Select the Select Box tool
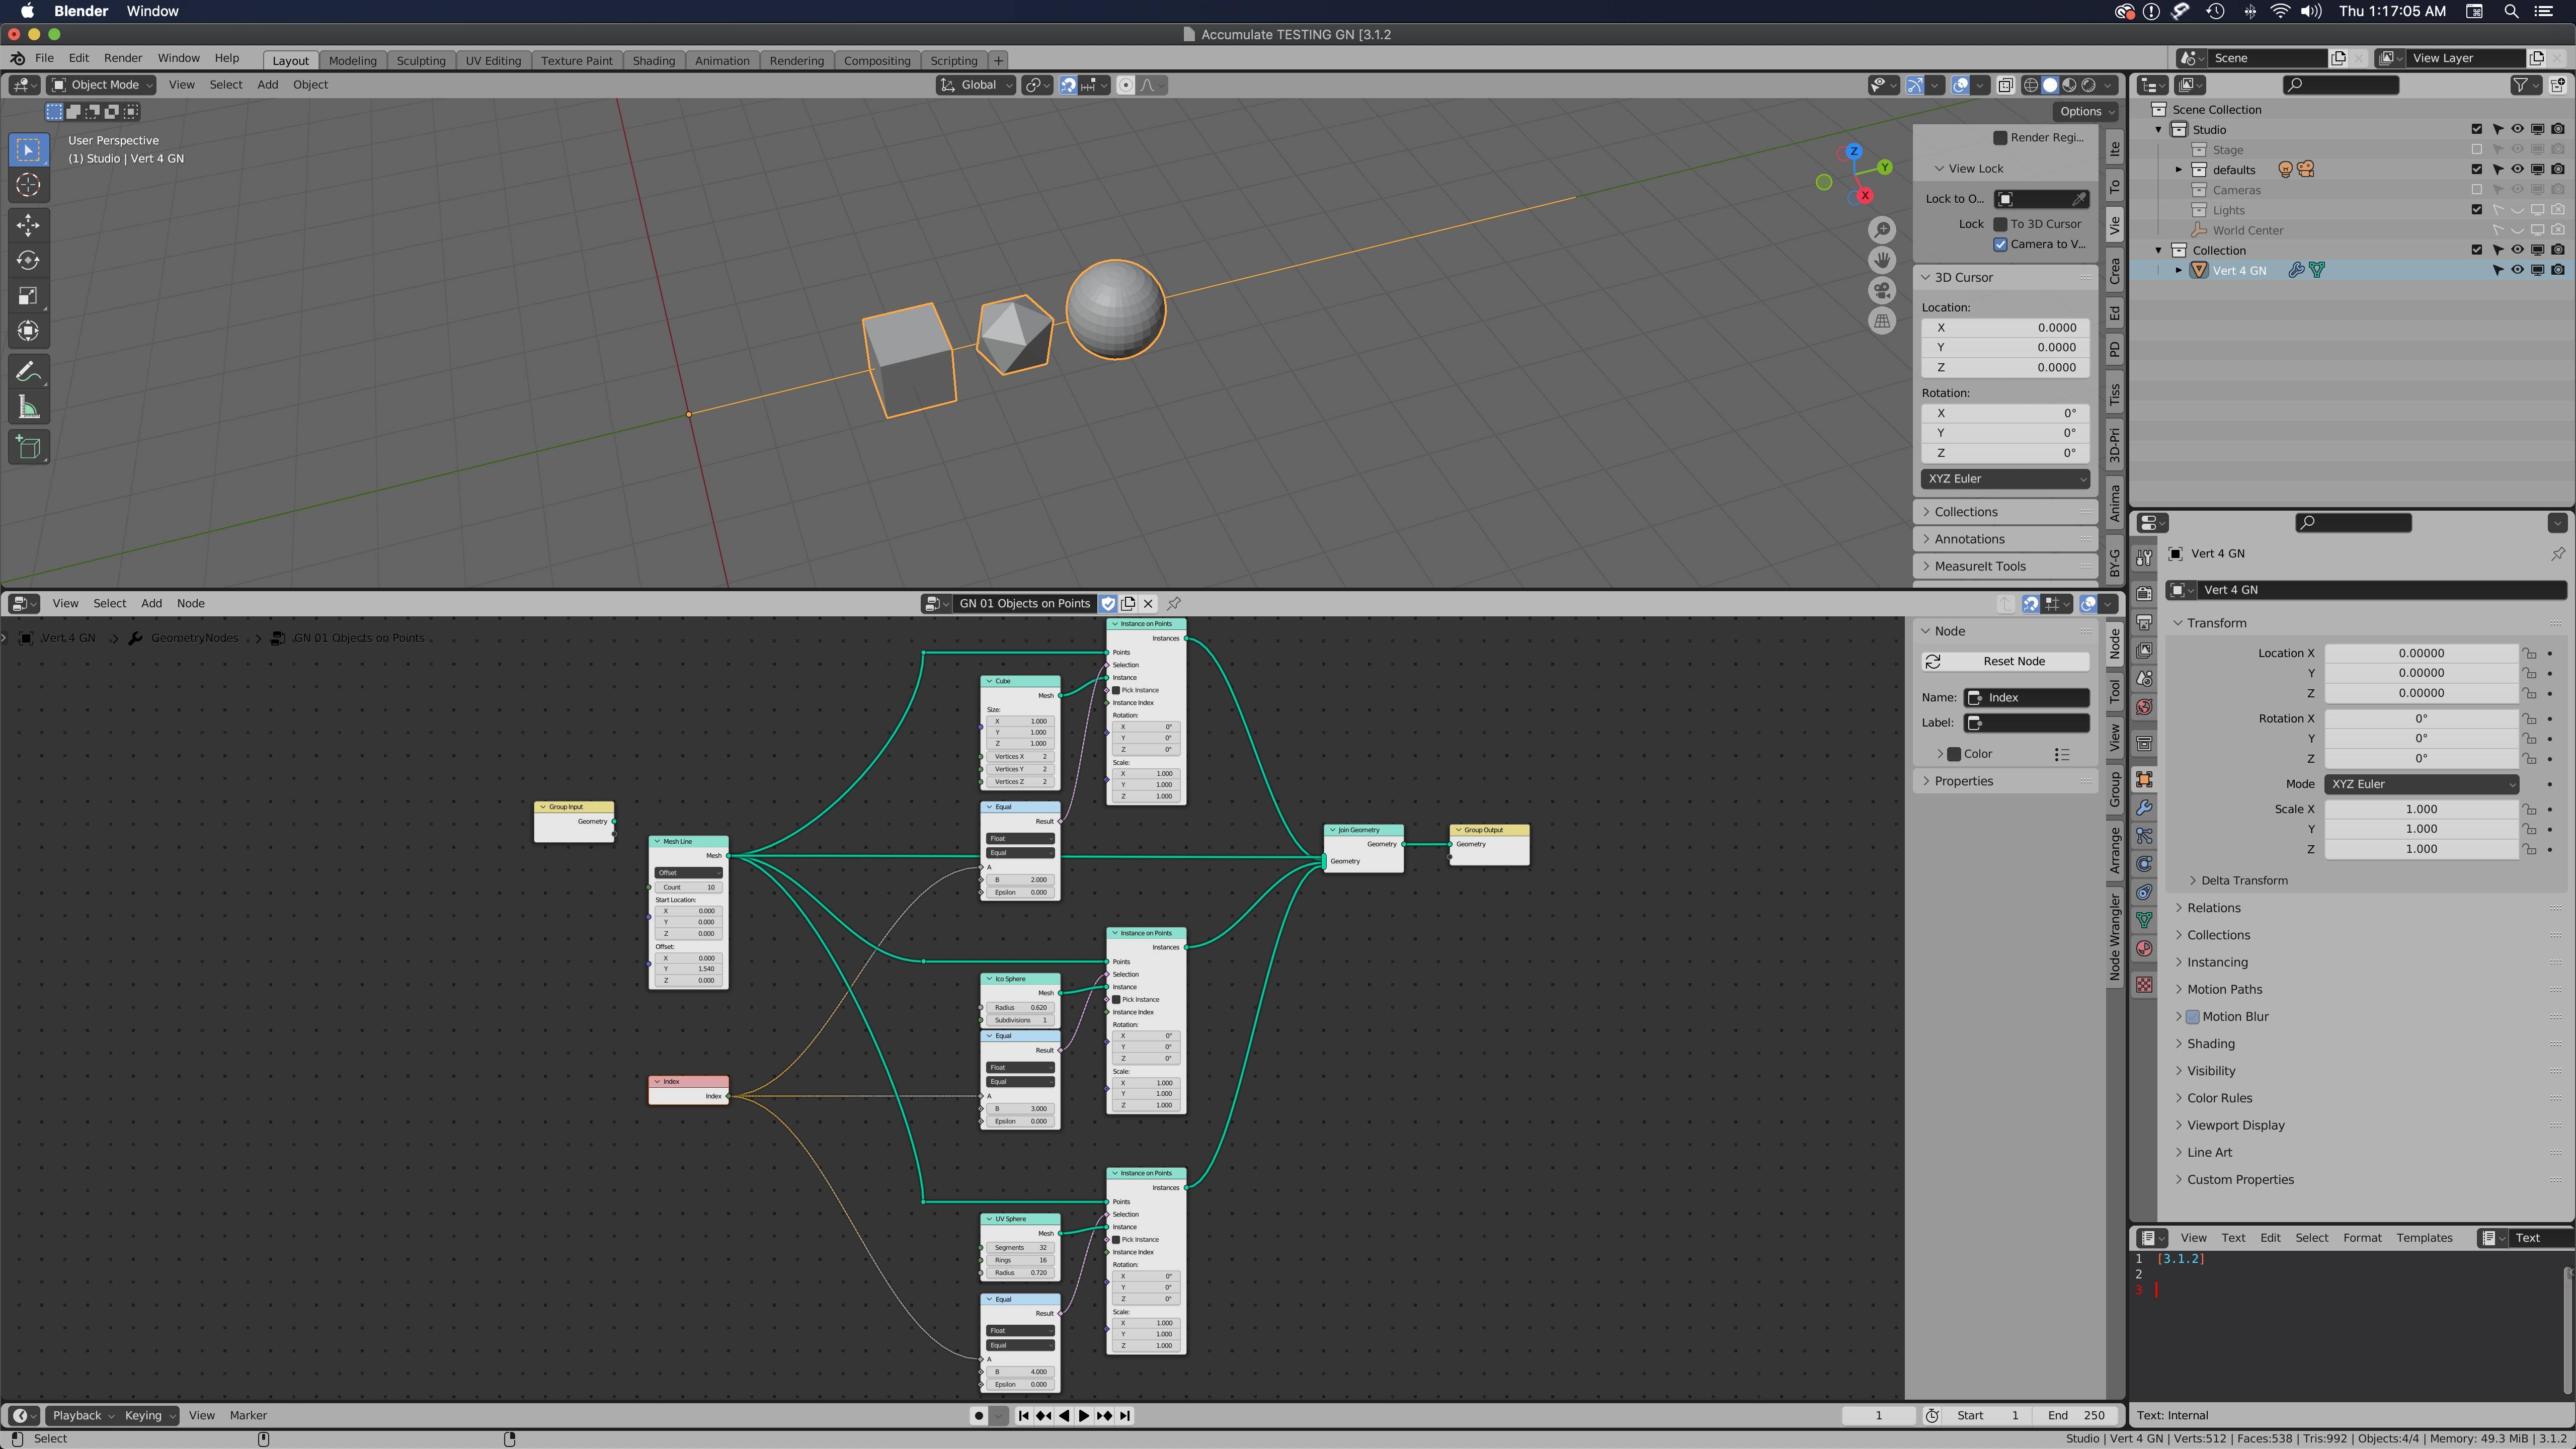 pos(28,150)
